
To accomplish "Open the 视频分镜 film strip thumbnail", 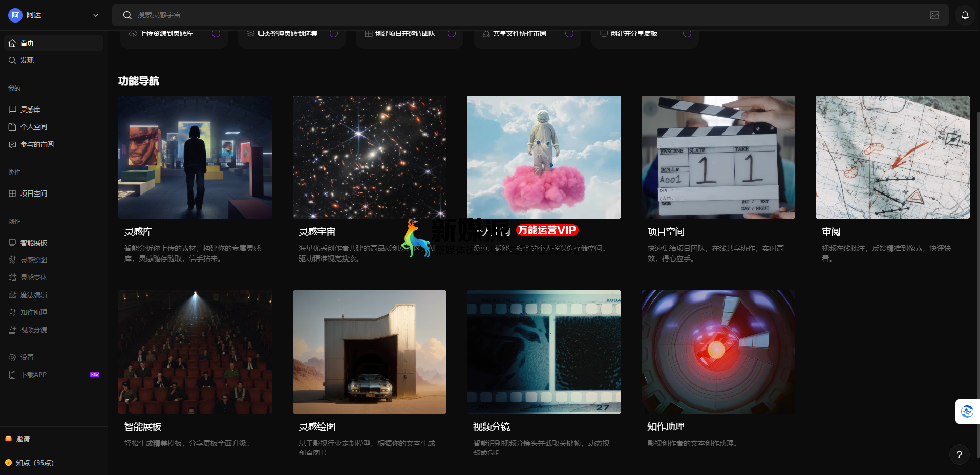I will pos(544,352).
